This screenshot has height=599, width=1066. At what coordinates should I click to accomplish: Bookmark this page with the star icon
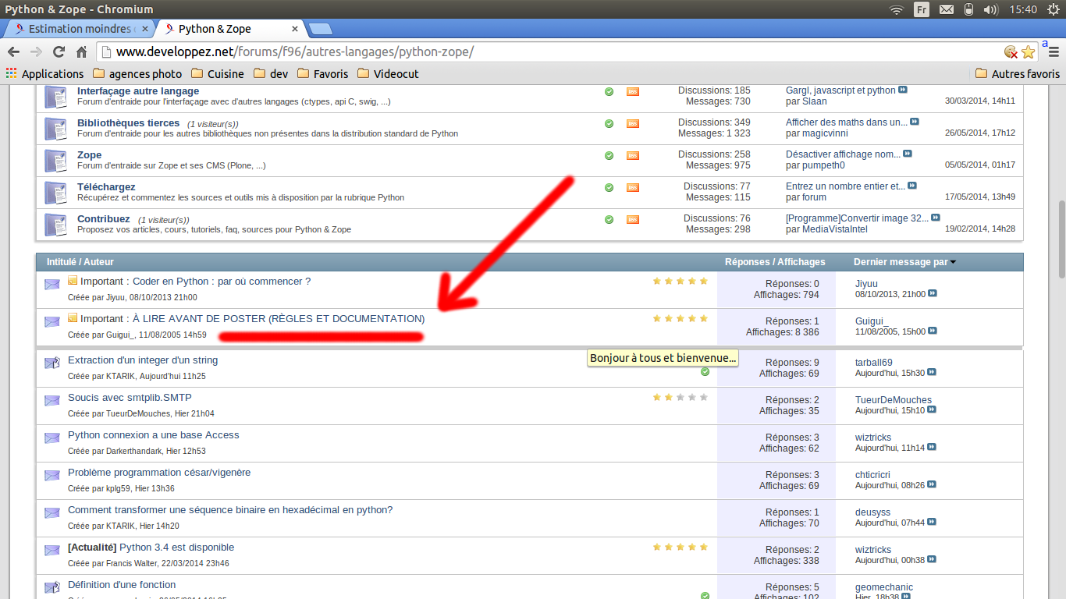(1028, 52)
